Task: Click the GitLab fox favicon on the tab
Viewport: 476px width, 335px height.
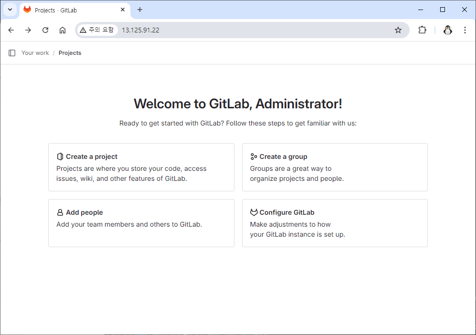Action: (27, 10)
